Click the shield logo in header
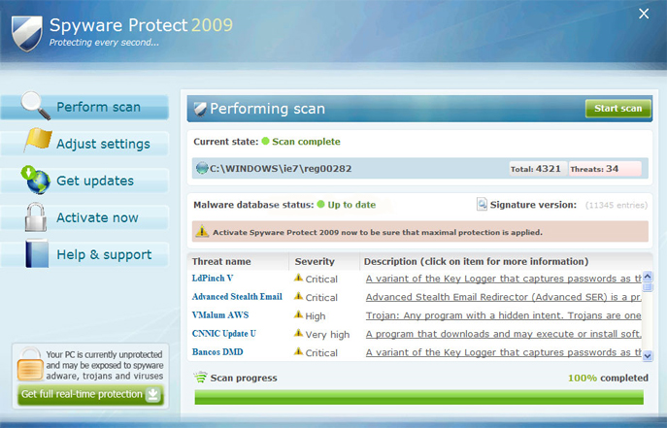 tap(27, 34)
